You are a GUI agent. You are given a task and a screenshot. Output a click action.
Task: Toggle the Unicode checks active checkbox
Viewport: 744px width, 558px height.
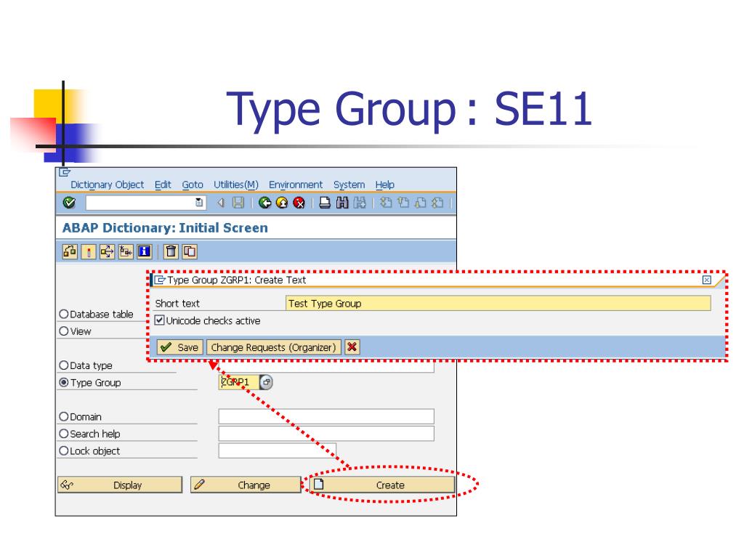(x=160, y=320)
